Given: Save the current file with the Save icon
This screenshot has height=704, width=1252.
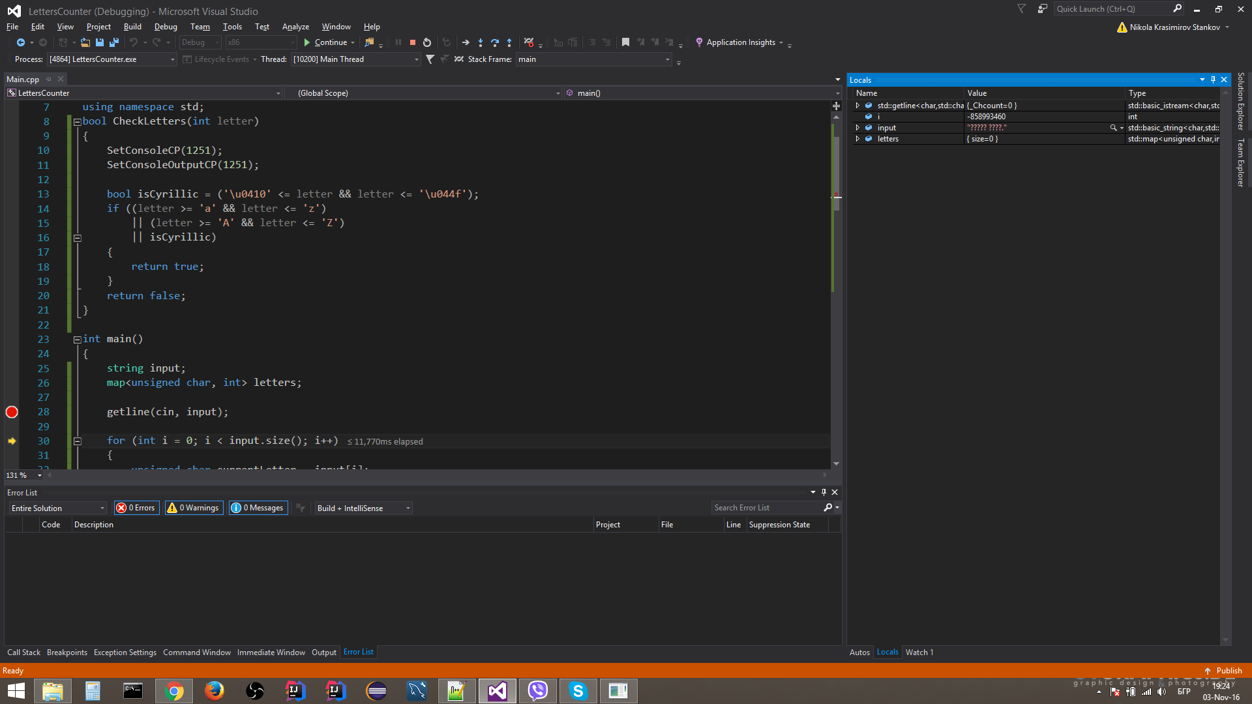Looking at the screenshot, I should coord(100,42).
